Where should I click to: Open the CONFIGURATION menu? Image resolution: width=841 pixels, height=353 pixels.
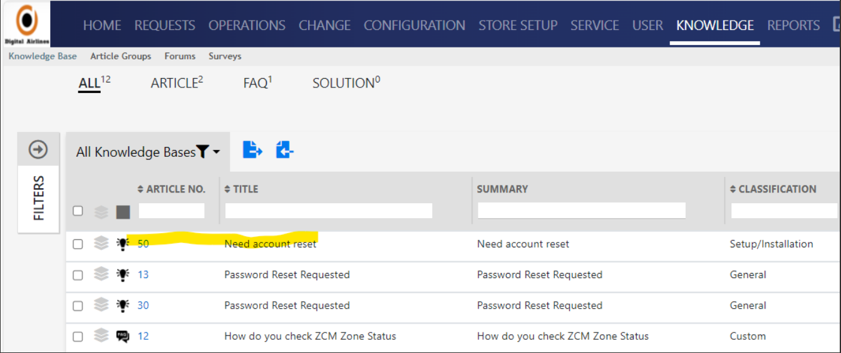click(x=415, y=26)
